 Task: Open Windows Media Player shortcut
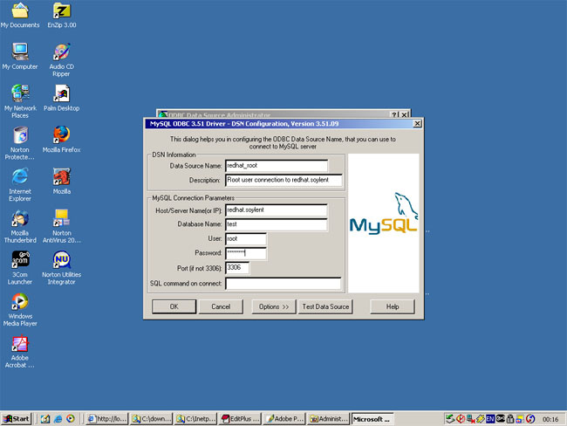coord(19,301)
